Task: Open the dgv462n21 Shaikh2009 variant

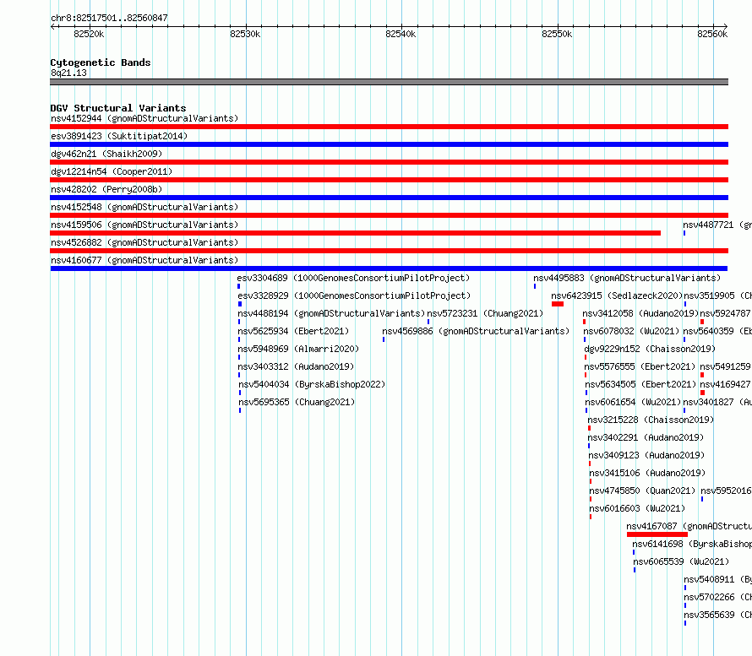Action: [x=106, y=154]
